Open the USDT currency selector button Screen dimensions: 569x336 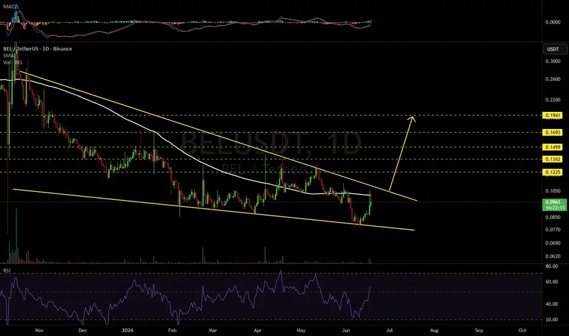click(555, 49)
